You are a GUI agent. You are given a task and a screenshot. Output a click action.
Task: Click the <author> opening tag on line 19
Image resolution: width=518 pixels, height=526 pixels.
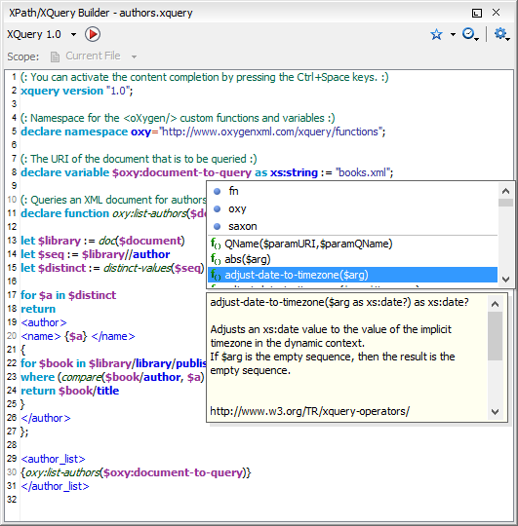(x=44, y=322)
